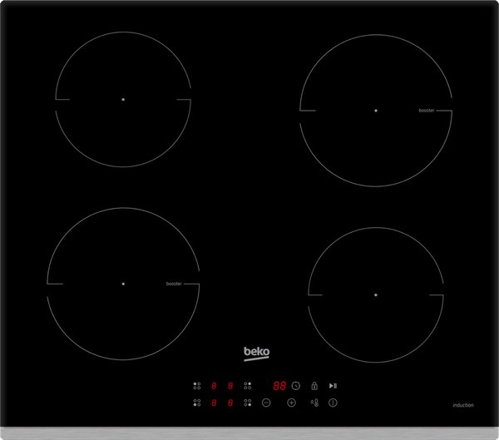
Task: Select the bottom-right zone selector icon
Action: (247, 403)
